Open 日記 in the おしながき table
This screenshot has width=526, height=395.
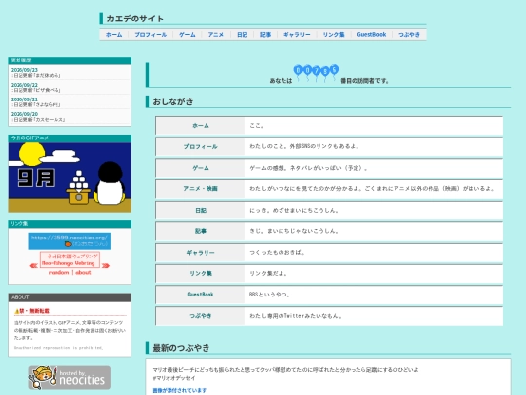pyautogui.click(x=201, y=210)
